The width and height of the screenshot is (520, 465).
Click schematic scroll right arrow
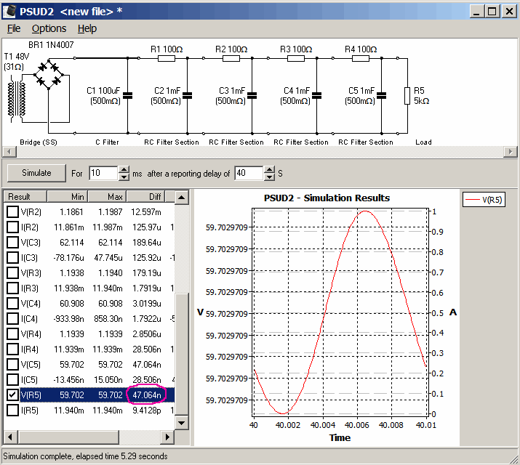tap(510, 152)
